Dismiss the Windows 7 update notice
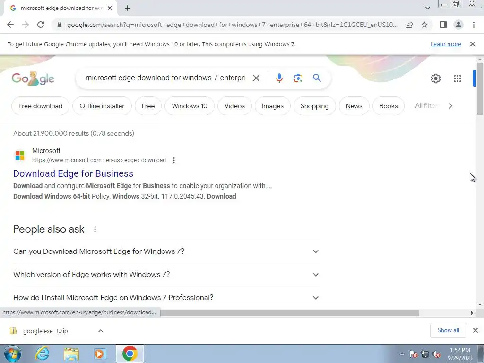 coord(473,44)
